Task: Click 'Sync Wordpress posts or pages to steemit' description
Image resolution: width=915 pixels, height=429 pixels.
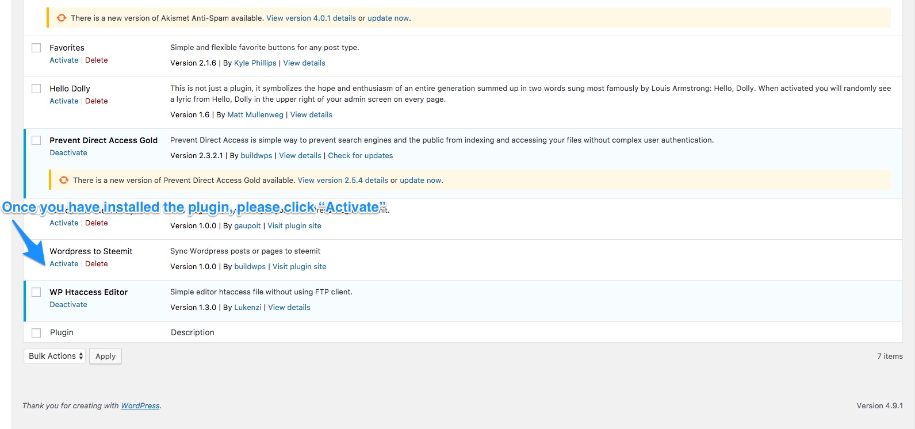Action: pos(245,251)
